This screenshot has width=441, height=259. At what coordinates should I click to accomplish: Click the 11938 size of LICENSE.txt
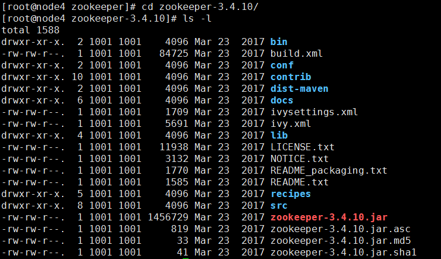(173, 147)
